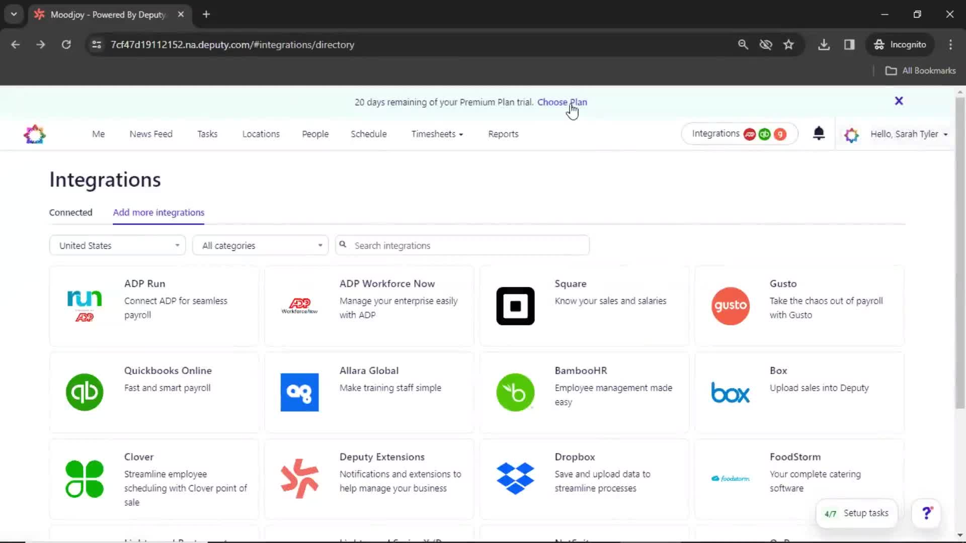Click the browser address bar URL
The height and width of the screenshot is (543, 966).
[232, 45]
